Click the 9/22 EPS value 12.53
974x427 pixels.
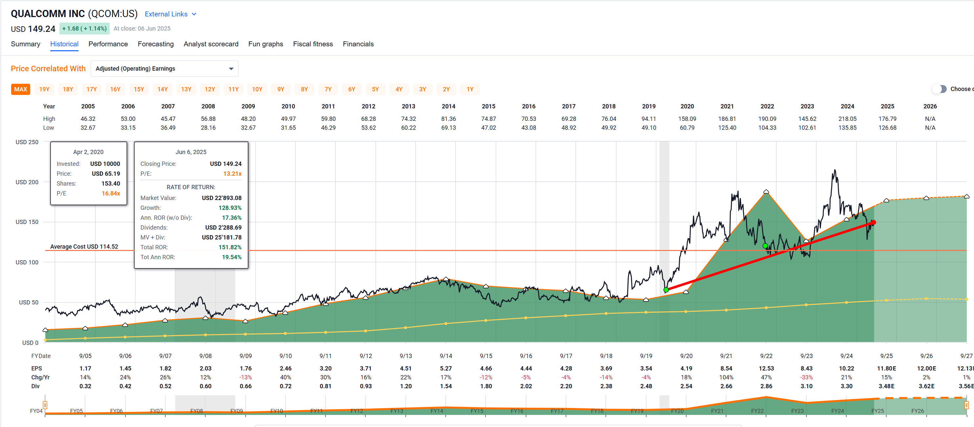[766, 369]
